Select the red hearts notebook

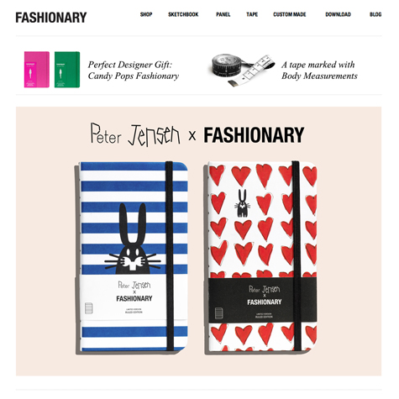260,258
